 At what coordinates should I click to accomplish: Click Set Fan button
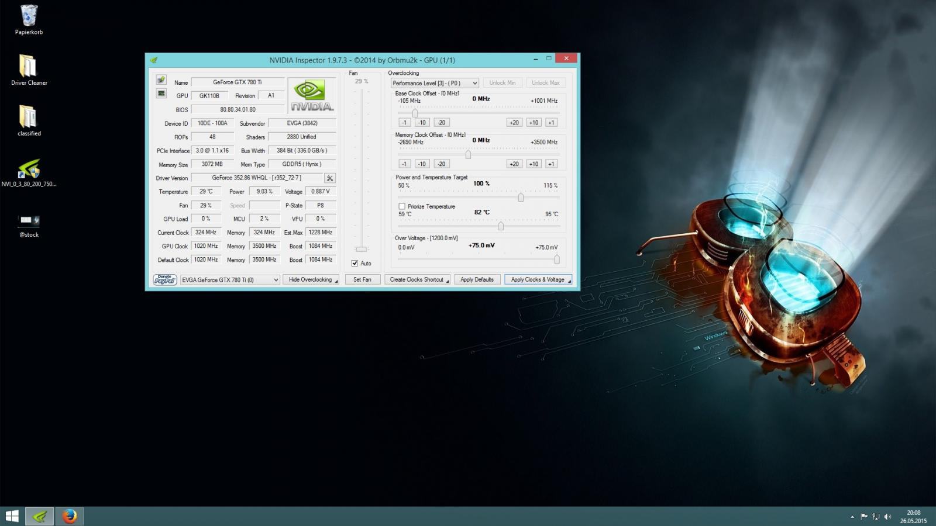tap(362, 280)
